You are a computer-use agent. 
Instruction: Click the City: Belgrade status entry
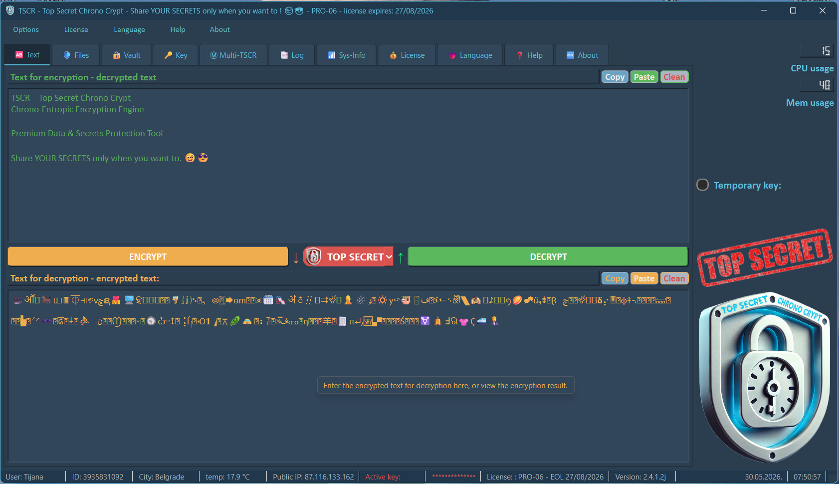[x=162, y=477]
